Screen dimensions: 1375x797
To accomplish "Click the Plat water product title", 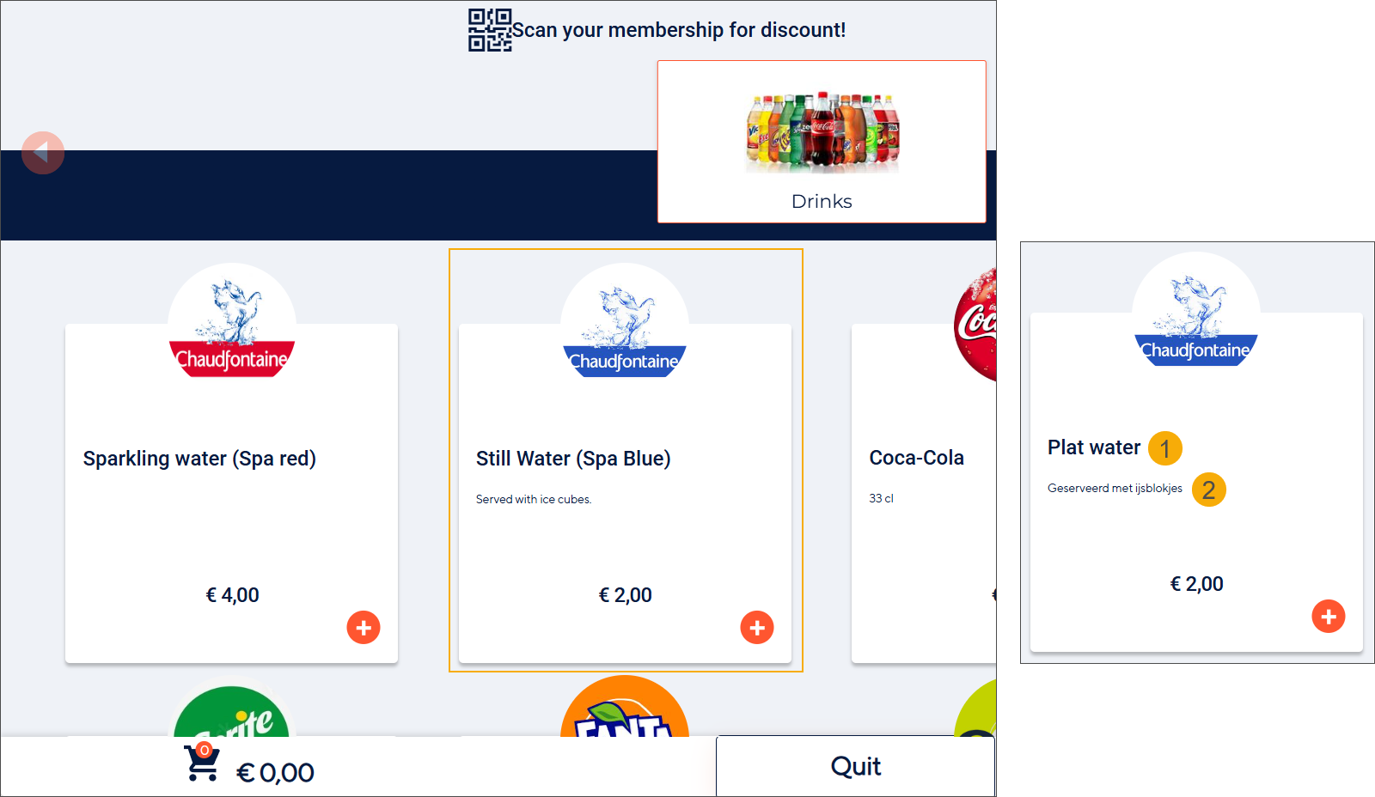I will point(1094,447).
